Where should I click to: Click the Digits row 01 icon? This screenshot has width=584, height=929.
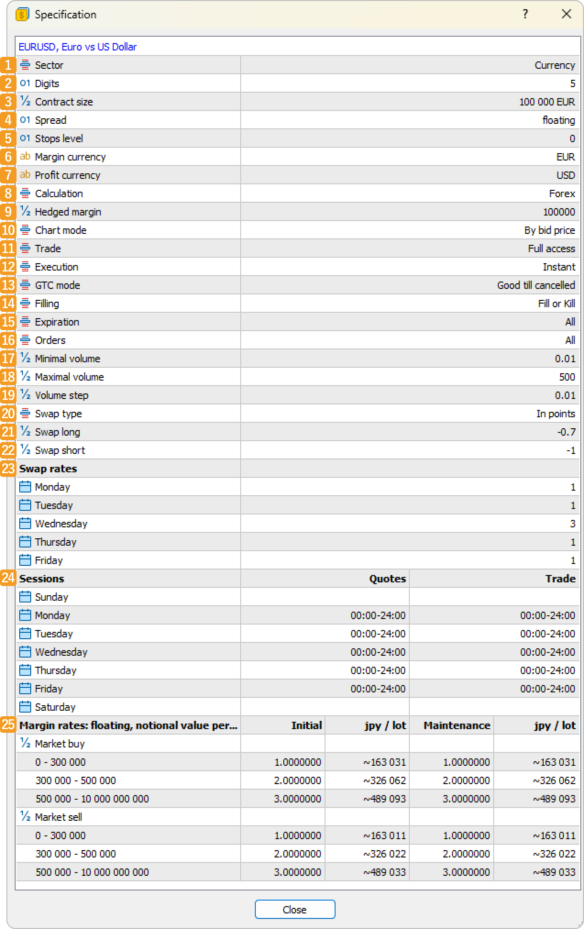[25, 83]
